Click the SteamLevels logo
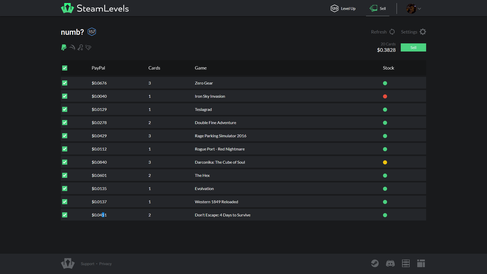Viewport: 487px width, 274px height. pyautogui.click(x=95, y=8)
